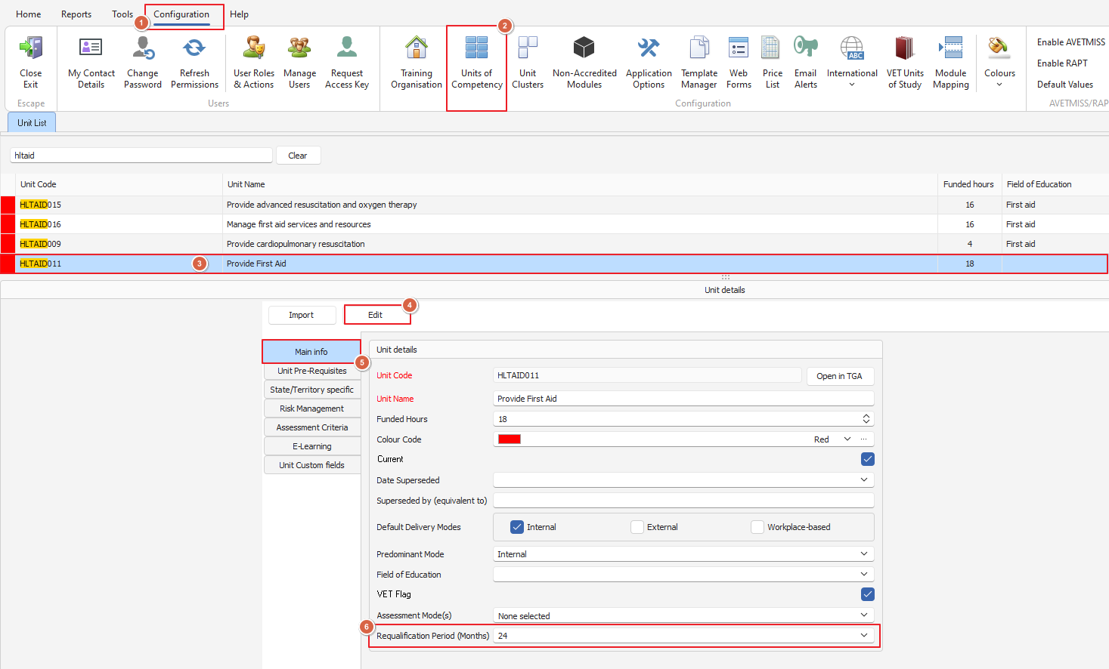Switch to the Configuration ribbon tab

181,14
